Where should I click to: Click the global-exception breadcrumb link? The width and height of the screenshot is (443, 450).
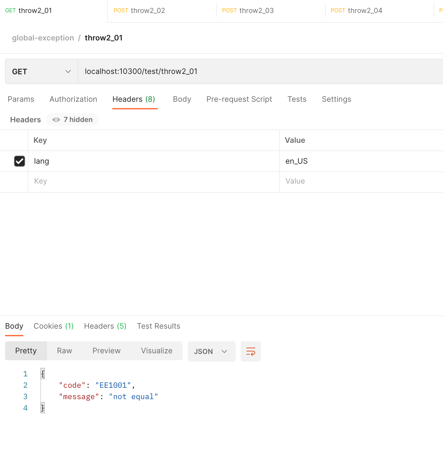tap(43, 38)
